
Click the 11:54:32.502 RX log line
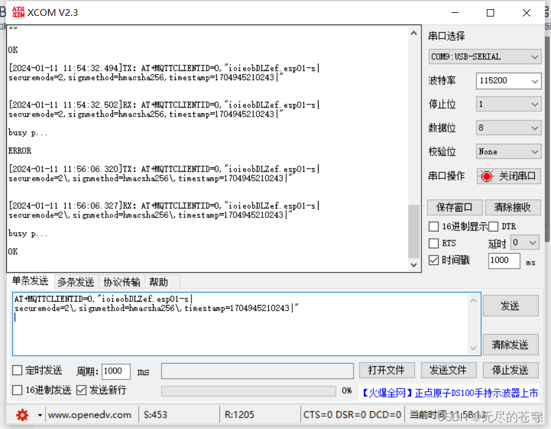tap(164, 109)
